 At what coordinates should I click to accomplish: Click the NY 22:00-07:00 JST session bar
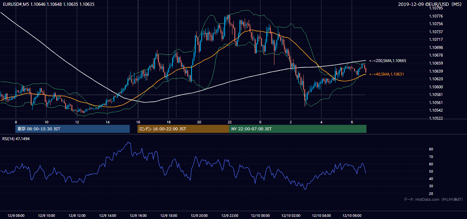click(297, 129)
